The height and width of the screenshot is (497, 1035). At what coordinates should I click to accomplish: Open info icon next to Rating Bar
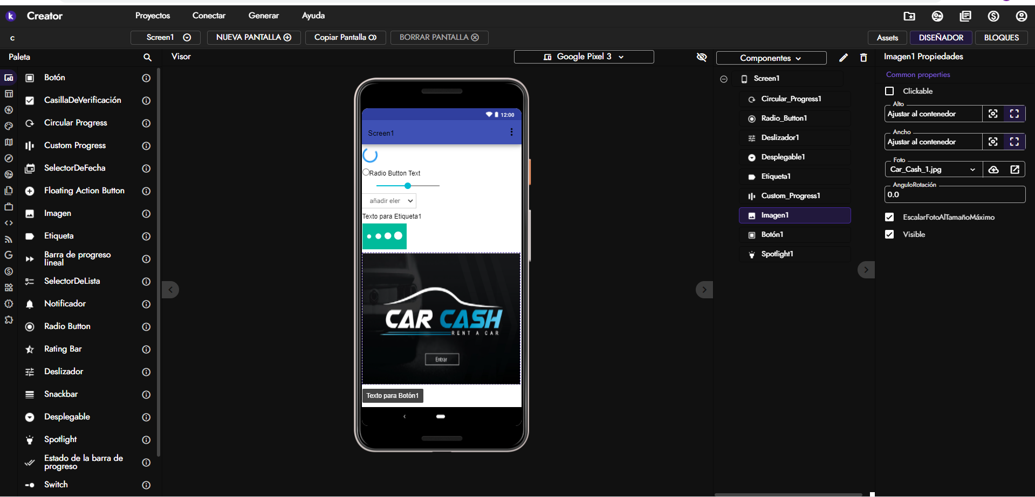click(x=146, y=349)
